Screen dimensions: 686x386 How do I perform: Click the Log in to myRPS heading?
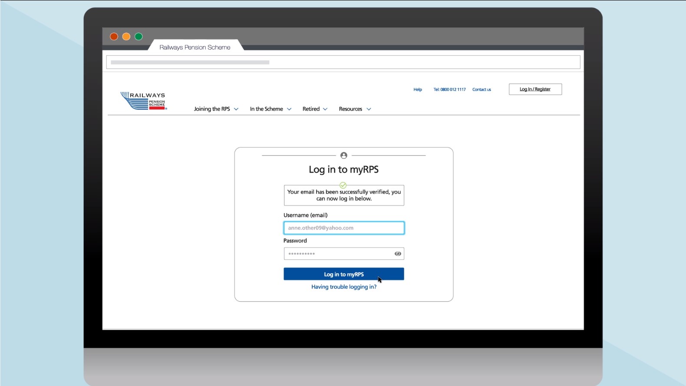344,170
